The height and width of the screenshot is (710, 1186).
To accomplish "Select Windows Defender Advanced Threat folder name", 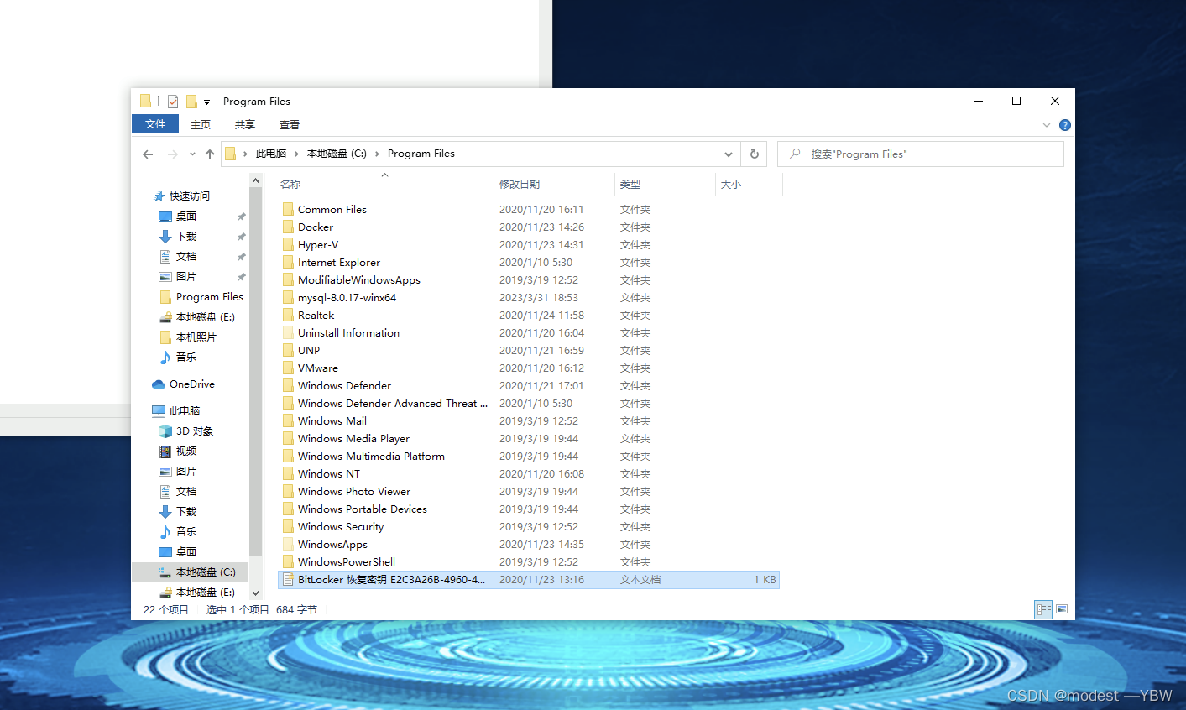I will (393, 403).
